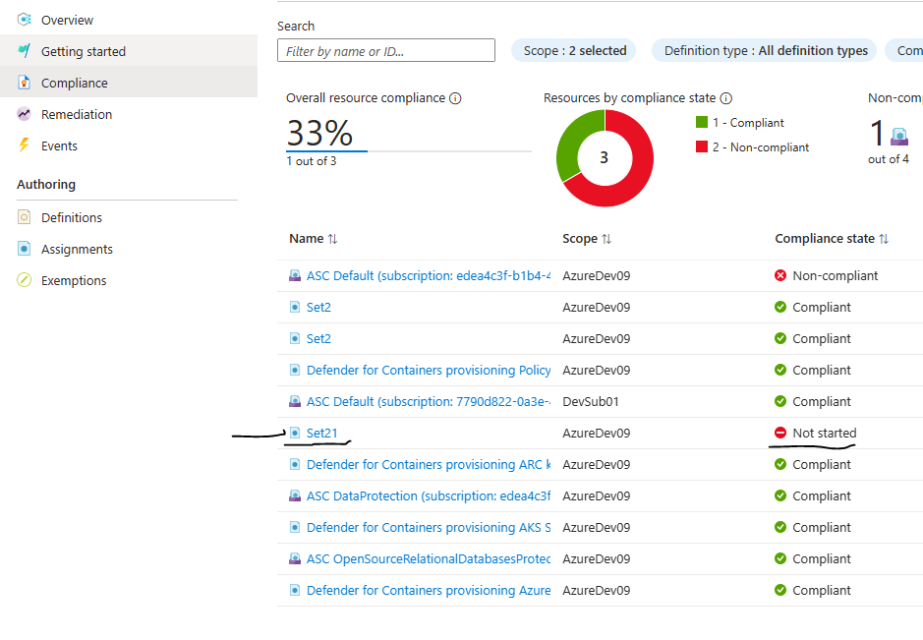Viewport: 923px width, 640px height.
Task: Click icon beside Defender for Containers provisioning Policy
Action: click(x=295, y=370)
